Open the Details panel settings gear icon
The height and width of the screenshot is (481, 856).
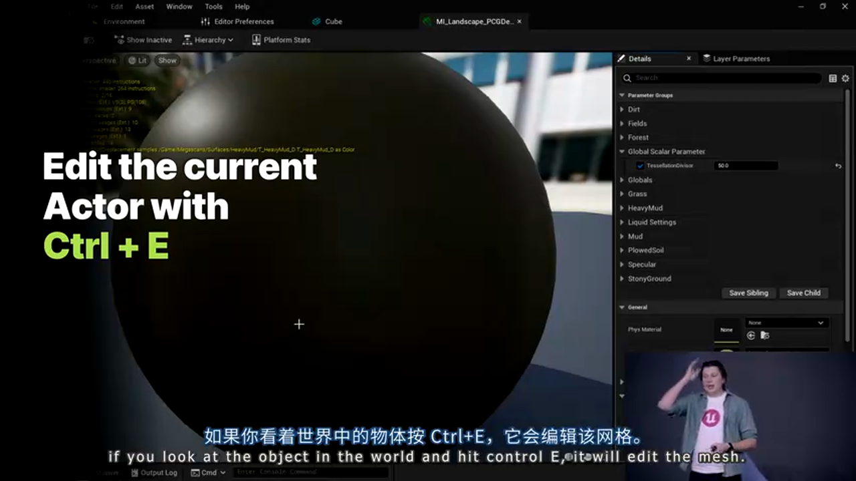[x=845, y=78]
